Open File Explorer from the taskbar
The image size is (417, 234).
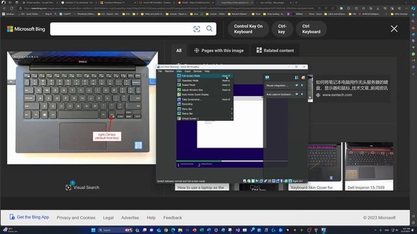[180, 230]
